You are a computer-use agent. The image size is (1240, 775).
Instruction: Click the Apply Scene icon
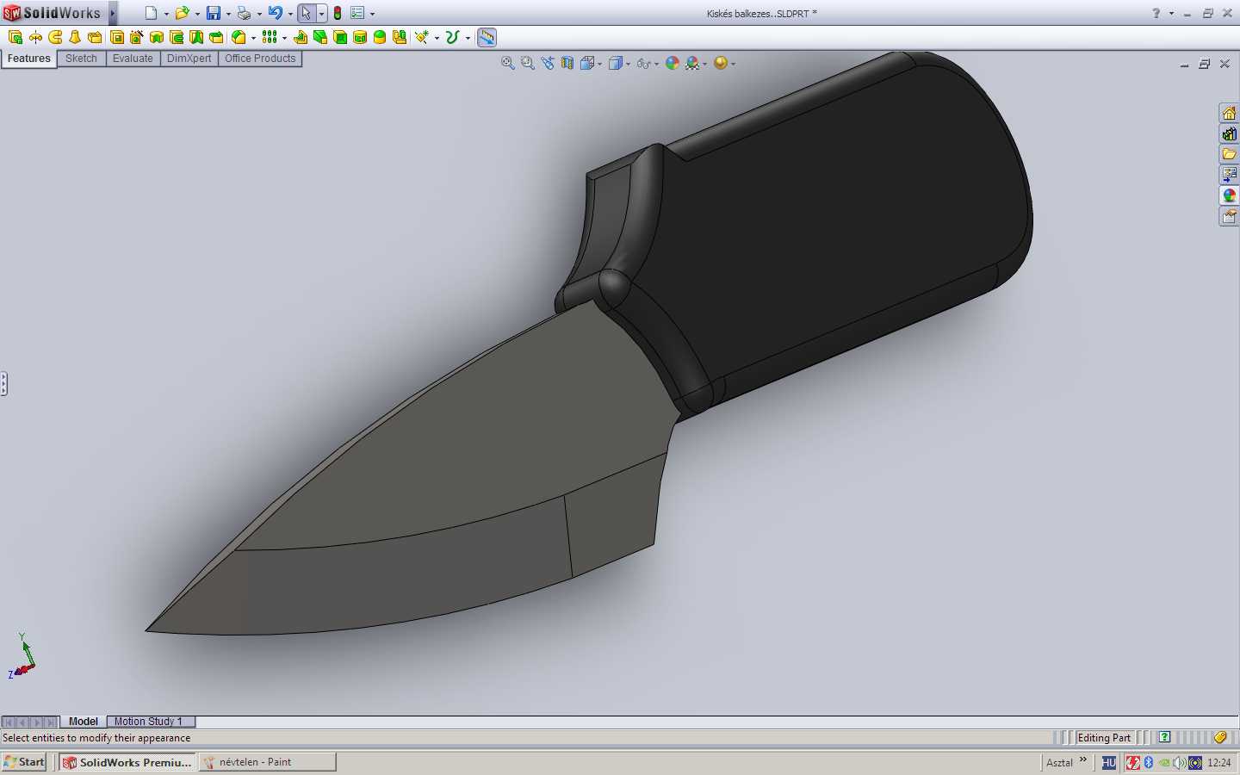(x=692, y=63)
